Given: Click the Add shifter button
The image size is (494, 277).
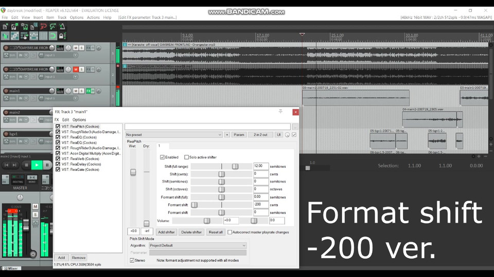Looking at the screenshot, I should tap(166, 232).
